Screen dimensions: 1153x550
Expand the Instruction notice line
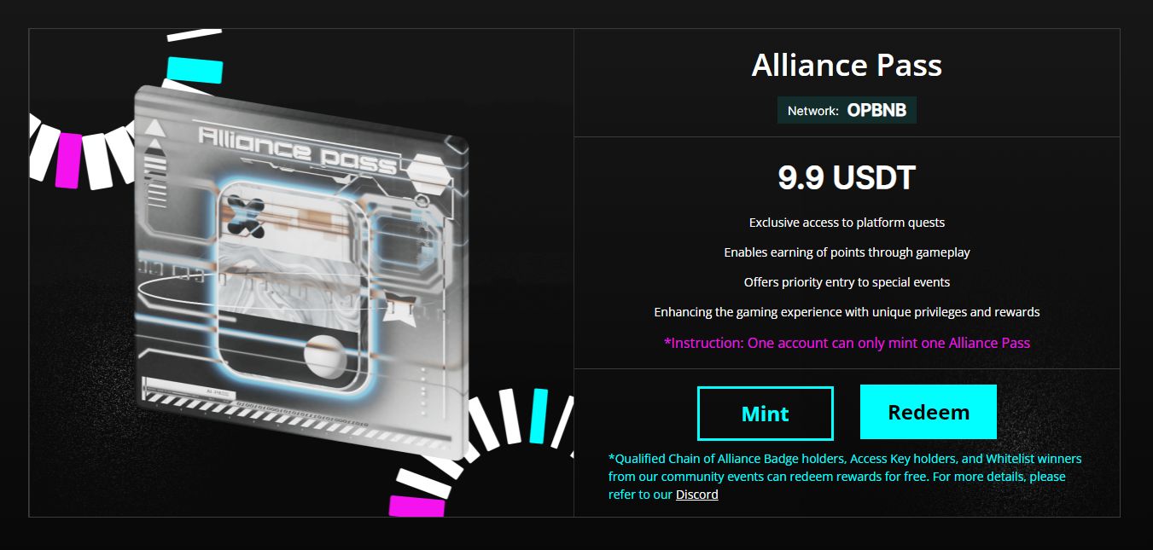[847, 342]
